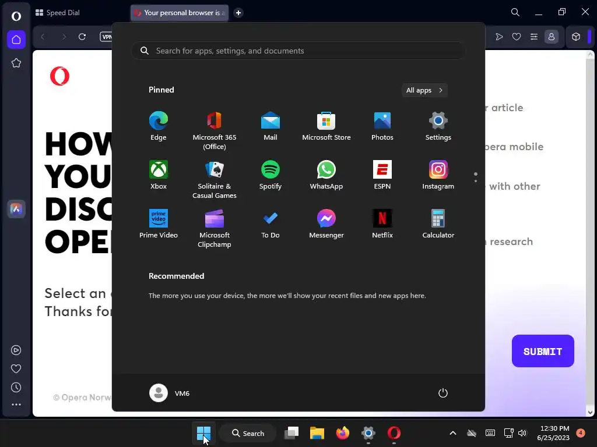Launch Spotify from pinned apps
597x447 pixels.
(x=271, y=175)
